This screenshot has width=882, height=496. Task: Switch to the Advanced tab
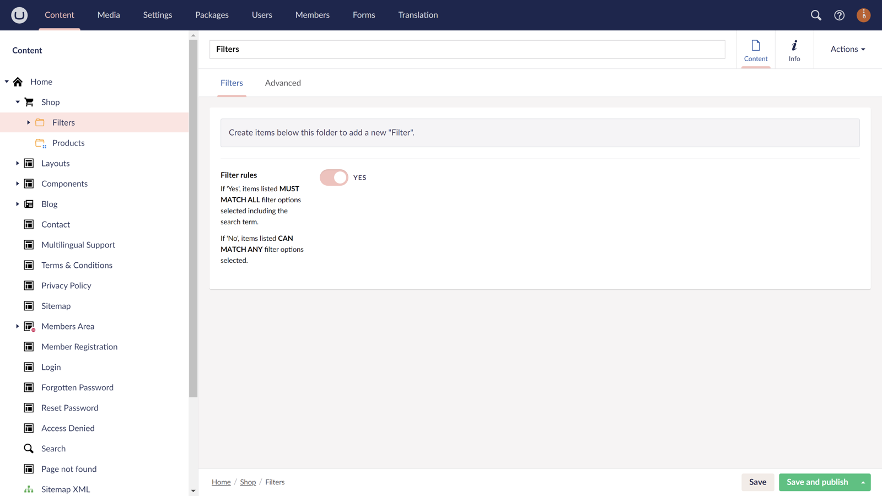pos(283,83)
